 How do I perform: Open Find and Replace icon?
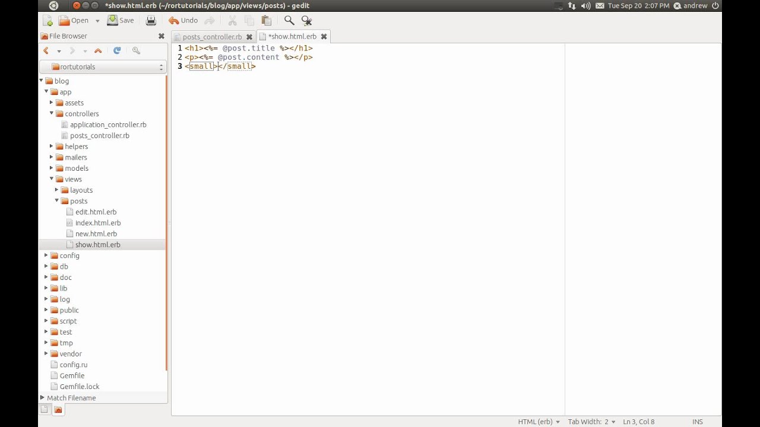pyautogui.click(x=306, y=20)
